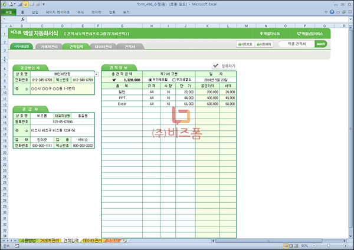354x250 pixels.
Task: Insert new worksheet icon after sheet tabs
Action: click(124, 241)
